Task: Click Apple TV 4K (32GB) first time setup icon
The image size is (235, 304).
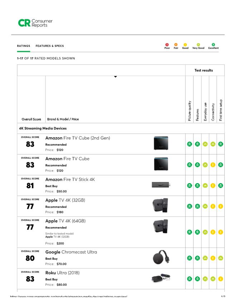Action: (x=221, y=206)
